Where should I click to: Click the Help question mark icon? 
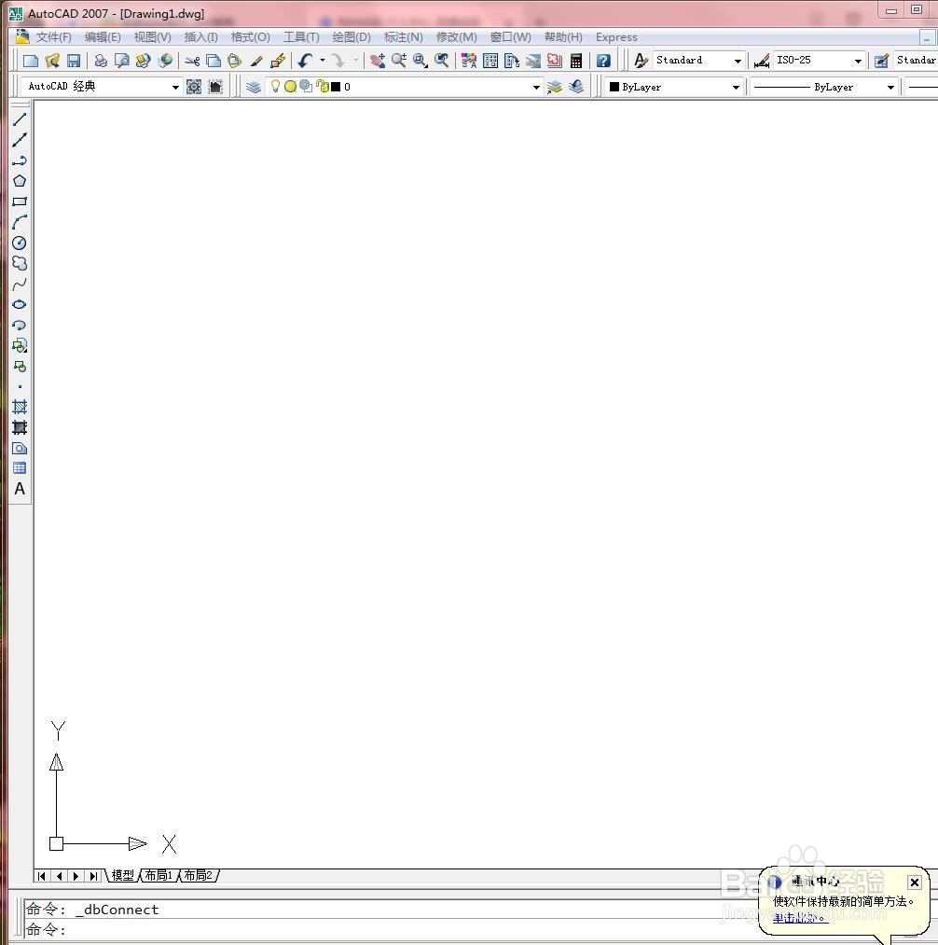pos(603,61)
